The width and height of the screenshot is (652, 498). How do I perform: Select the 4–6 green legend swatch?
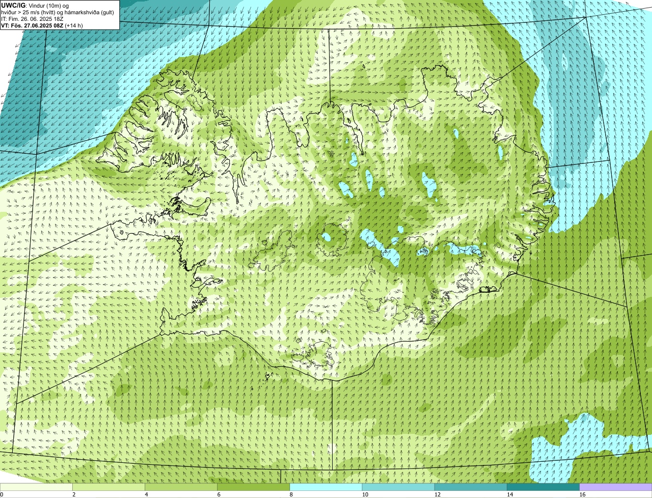[x=181, y=487]
